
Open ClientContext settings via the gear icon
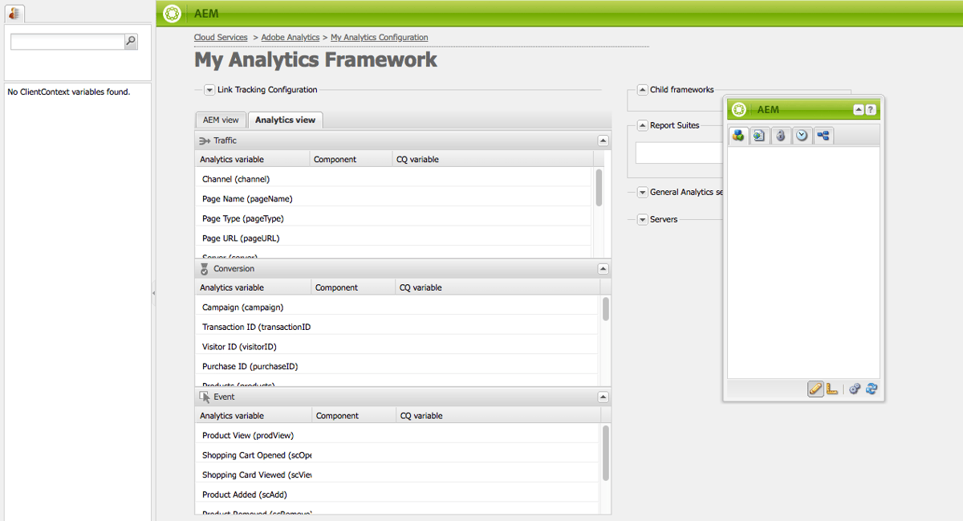tap(855, 389)
